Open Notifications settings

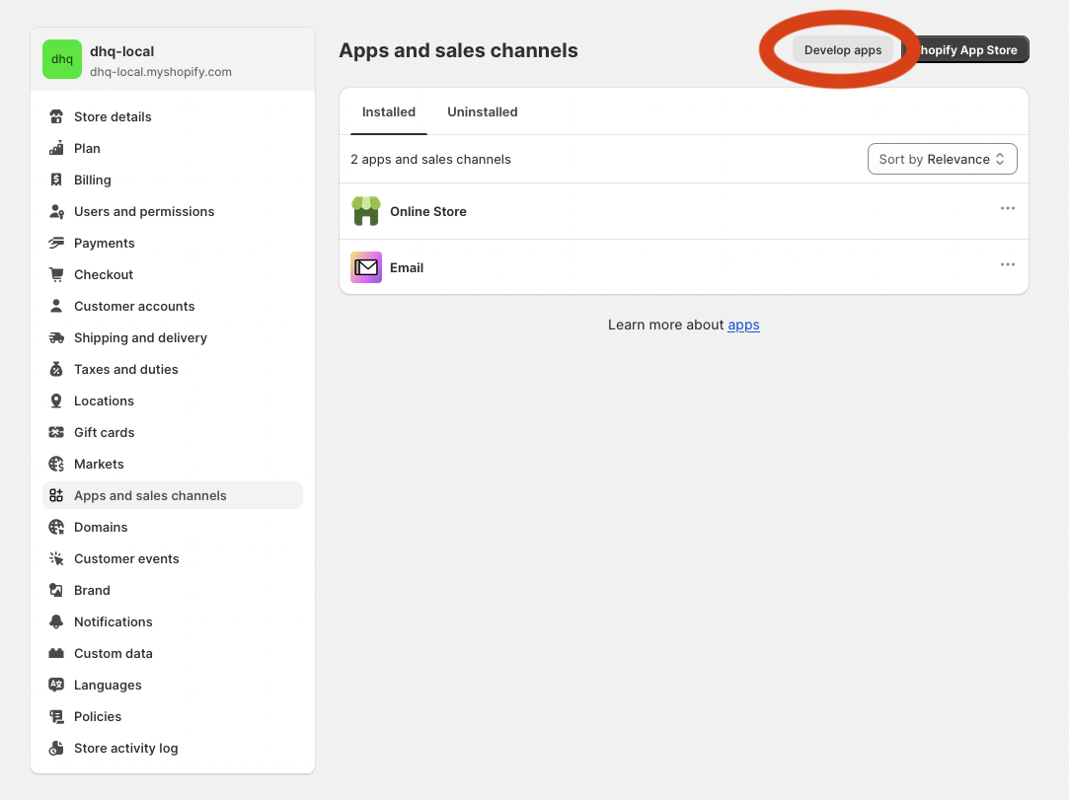(173, 621)
